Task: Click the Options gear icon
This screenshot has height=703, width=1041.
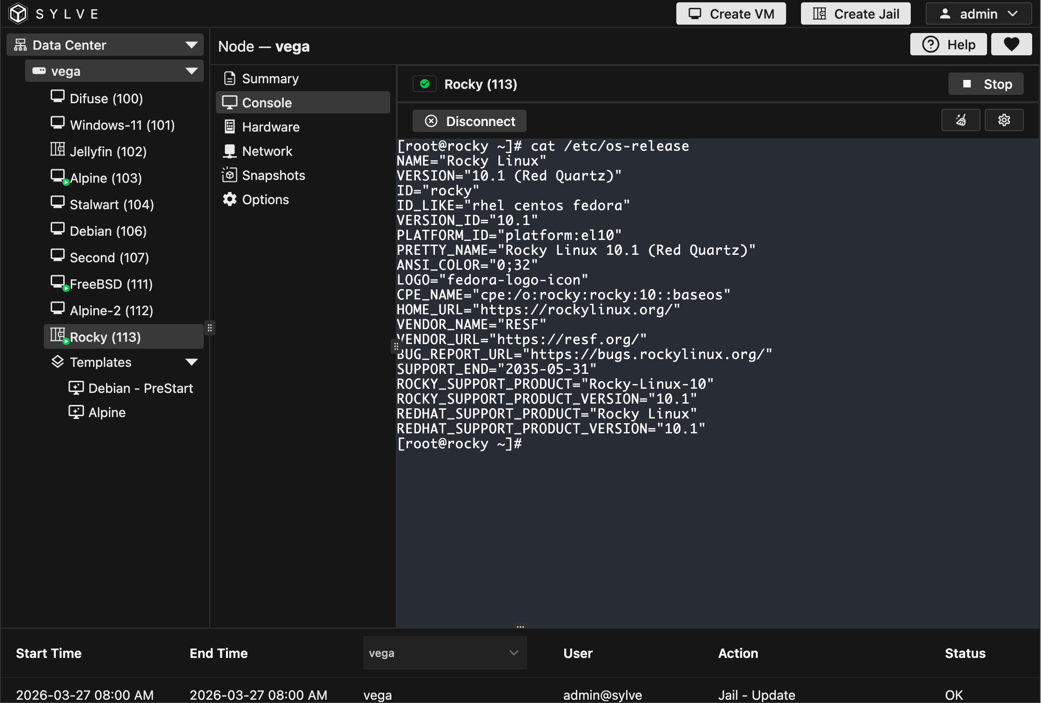Action: 230,199
